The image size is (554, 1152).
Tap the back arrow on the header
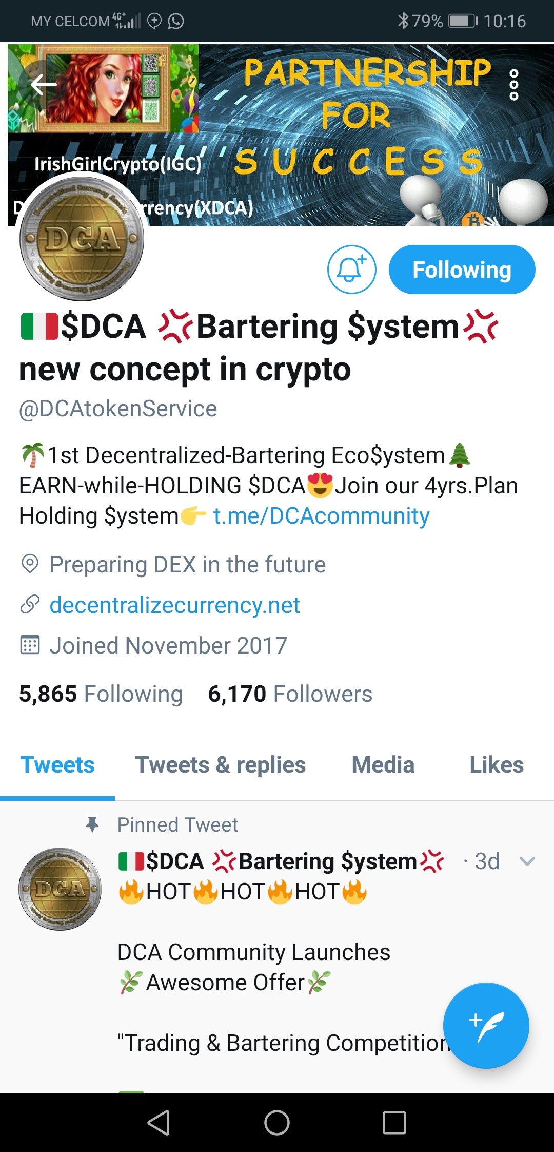point(44,85)
